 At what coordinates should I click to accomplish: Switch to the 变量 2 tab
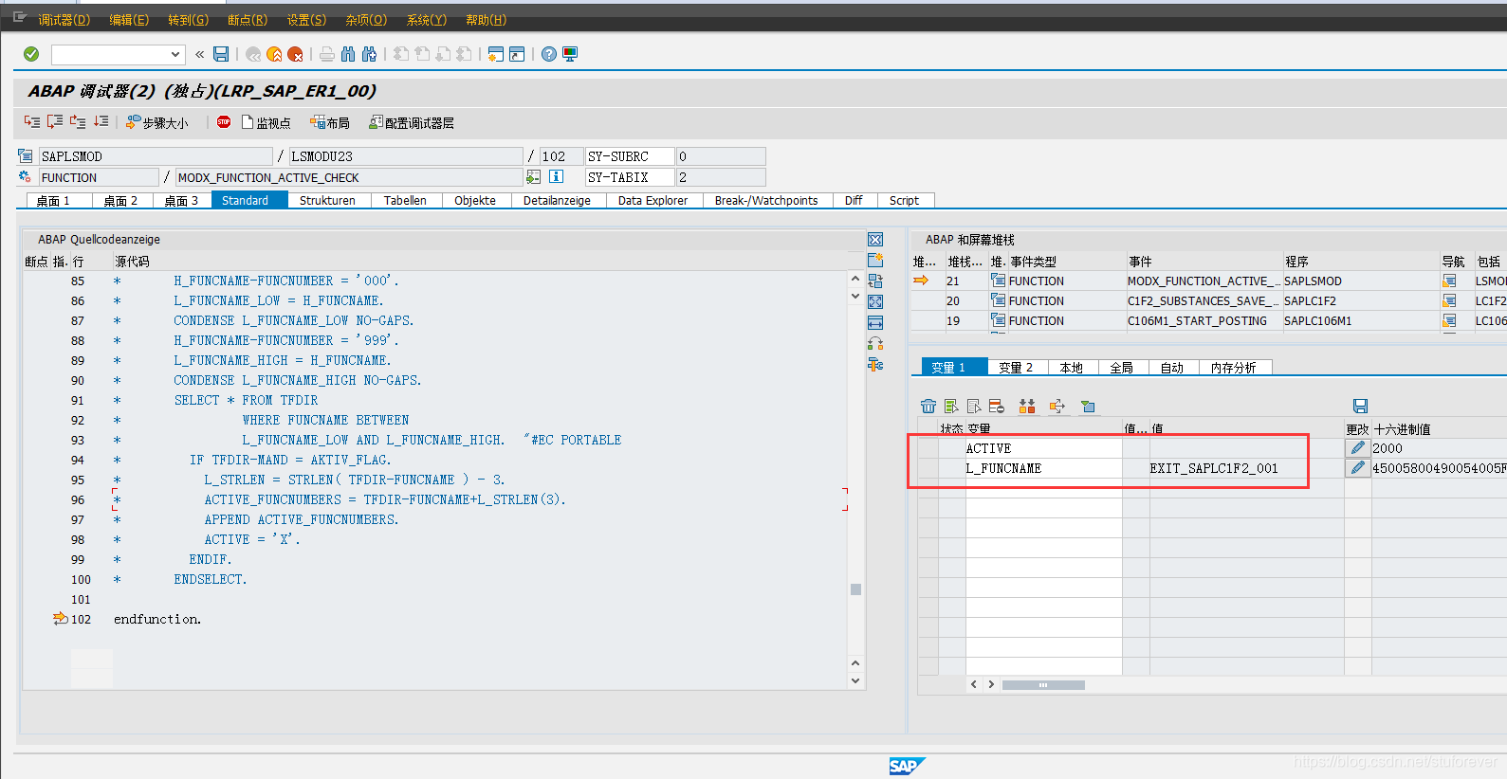(x=1016, y=368)
